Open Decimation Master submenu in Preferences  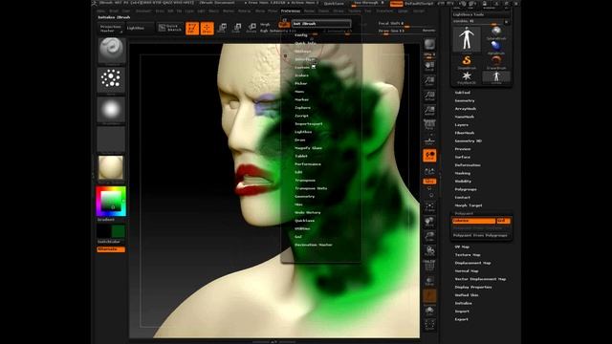coord(314,245)
